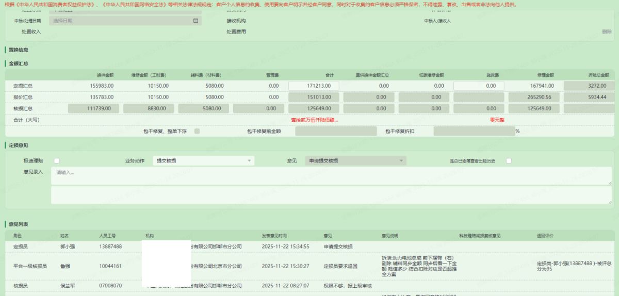Click the 定损意见 section title

pyautogui.click(x=19, y=146)
